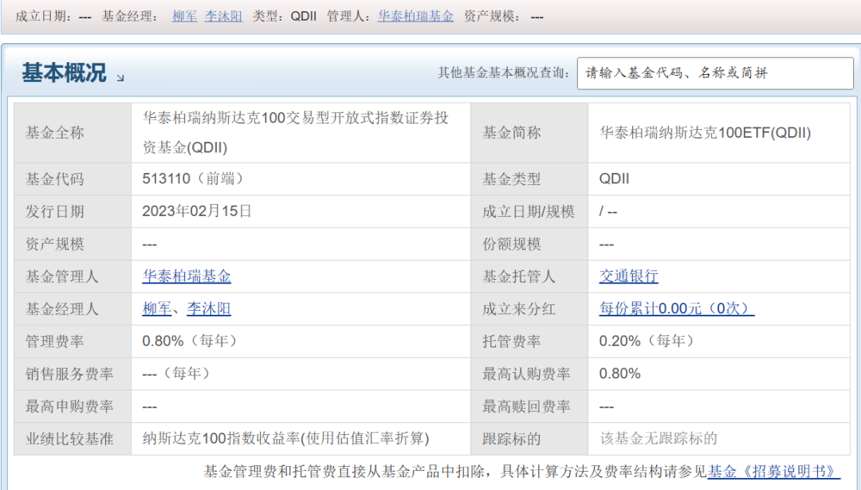Click 基金简称 label cell
The image size is (861, 490).
pyautogui.click(x=529, y=132)
